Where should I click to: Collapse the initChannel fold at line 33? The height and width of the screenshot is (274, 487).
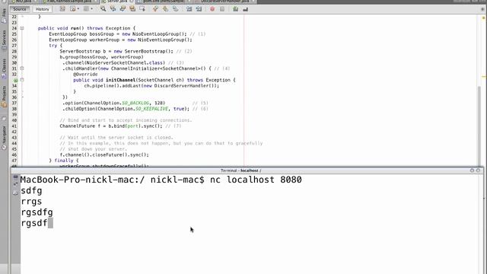pos(22,80)
